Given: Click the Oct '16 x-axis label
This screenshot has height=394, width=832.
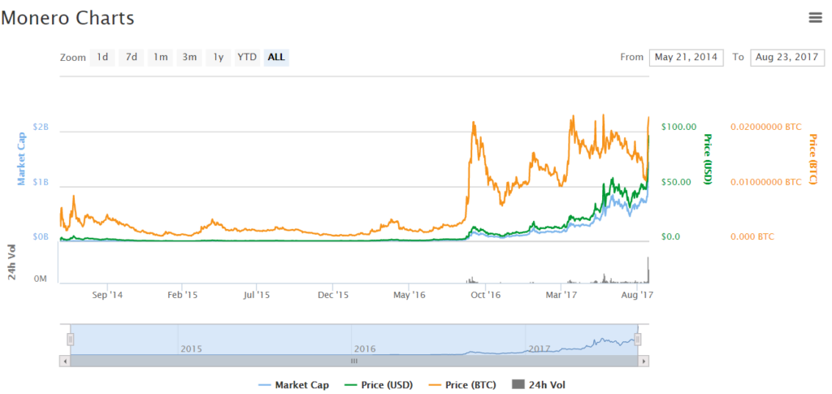Looking at the screenshot, I should tap(487, 294).
